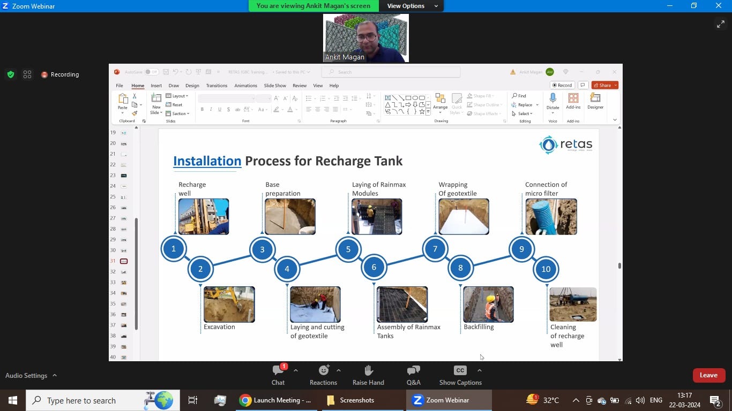
Task: Open the caret menu beside Show Captions
Action: click(479, 370)
